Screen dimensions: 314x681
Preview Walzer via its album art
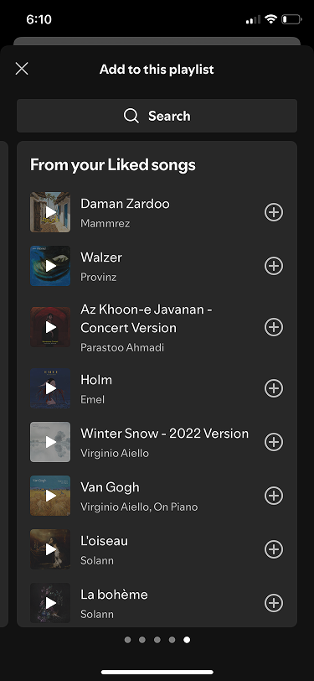pos(50,266)
